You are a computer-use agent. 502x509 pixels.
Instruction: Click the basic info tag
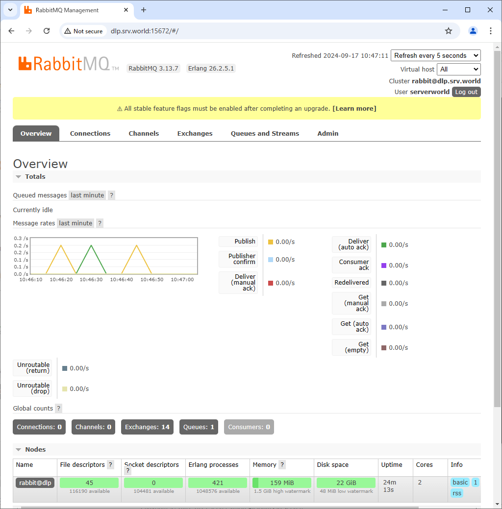(460, 483)
